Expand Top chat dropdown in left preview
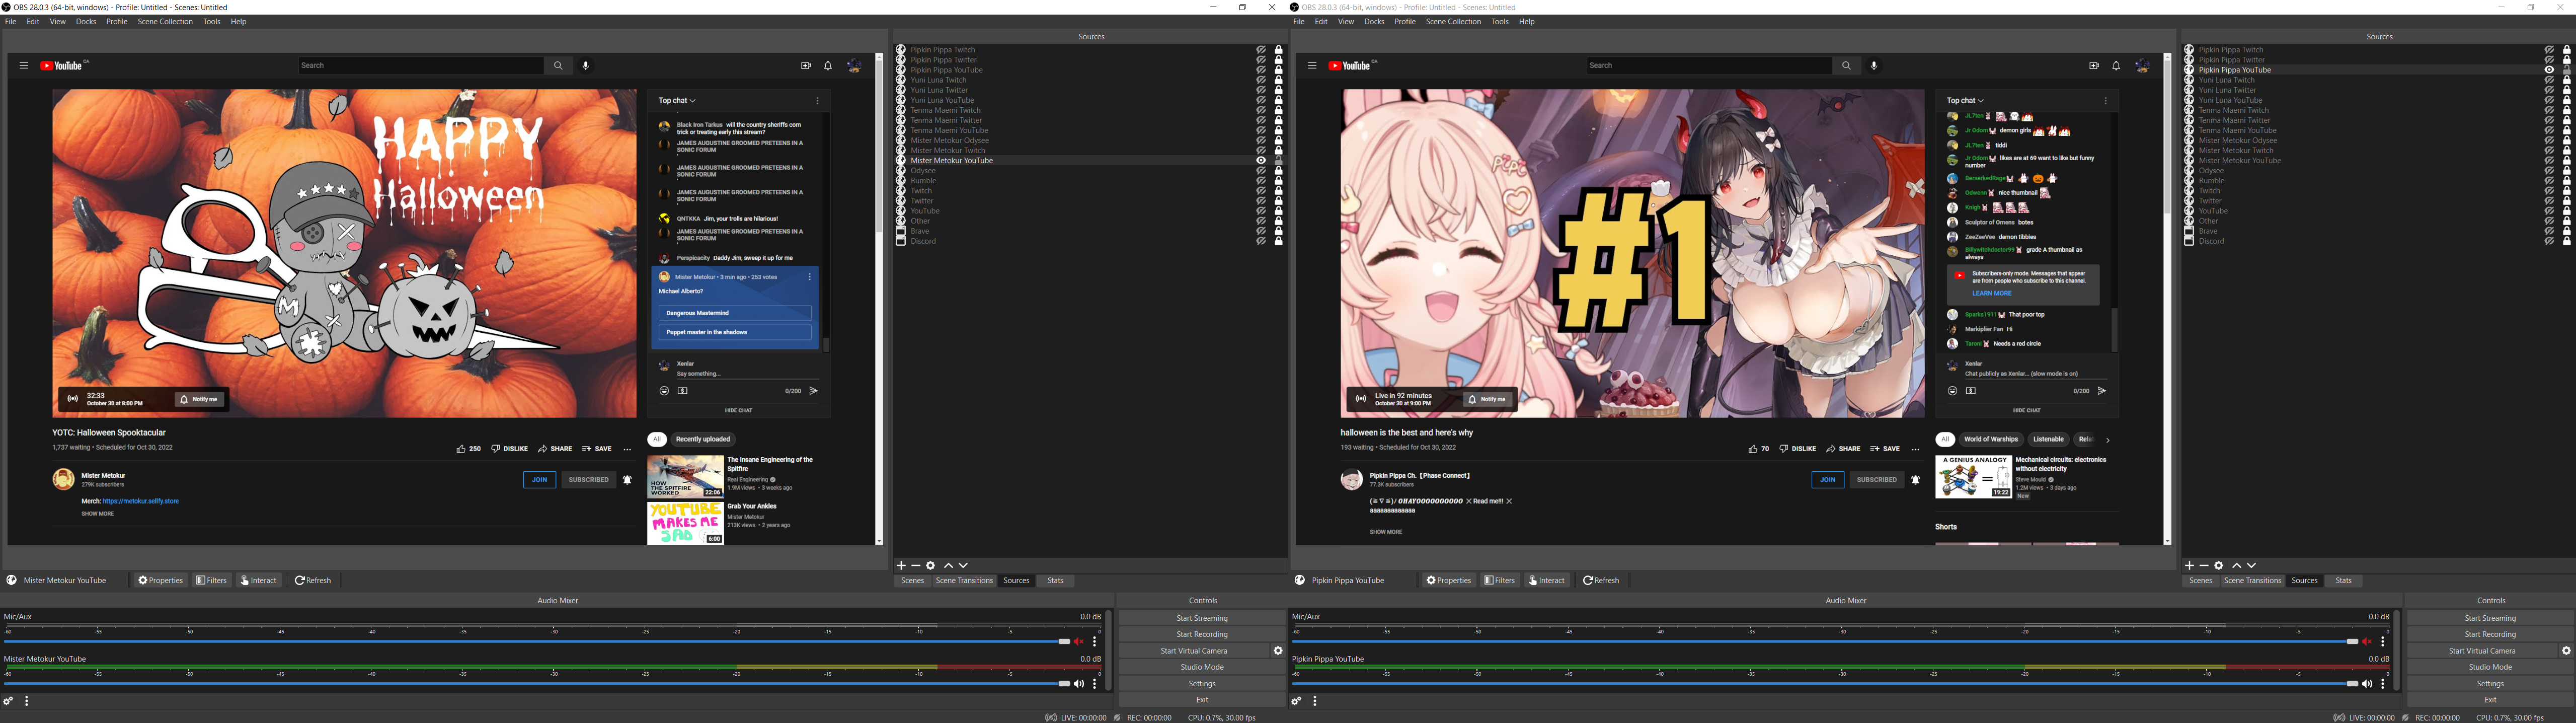2576x723 pixels. [677, 101]
